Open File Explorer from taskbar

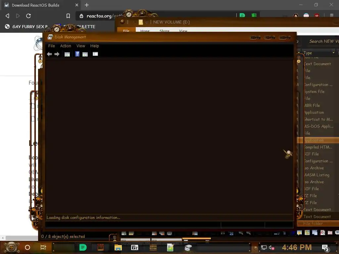coord(118,247)
